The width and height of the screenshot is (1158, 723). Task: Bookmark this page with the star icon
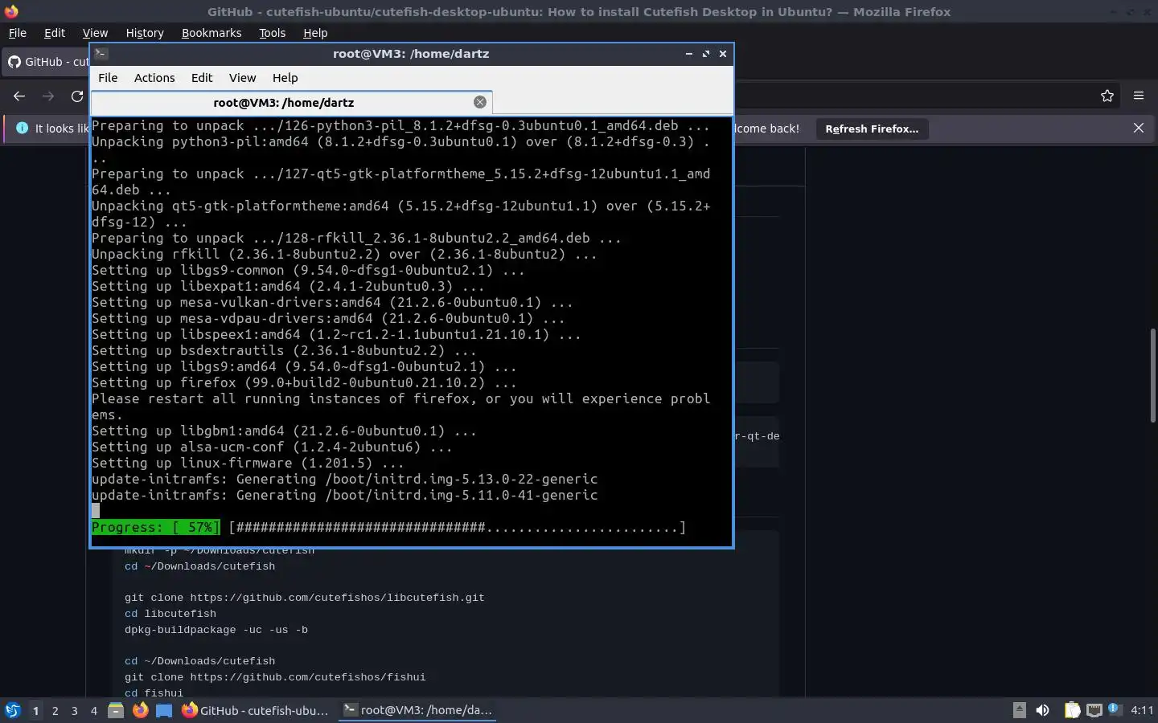click(1107, 96)
